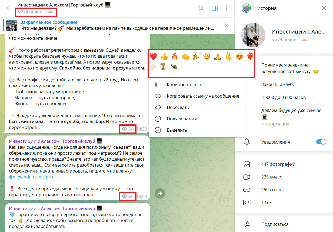Toggle the right sidebar panel icon

tap(215, 8)
